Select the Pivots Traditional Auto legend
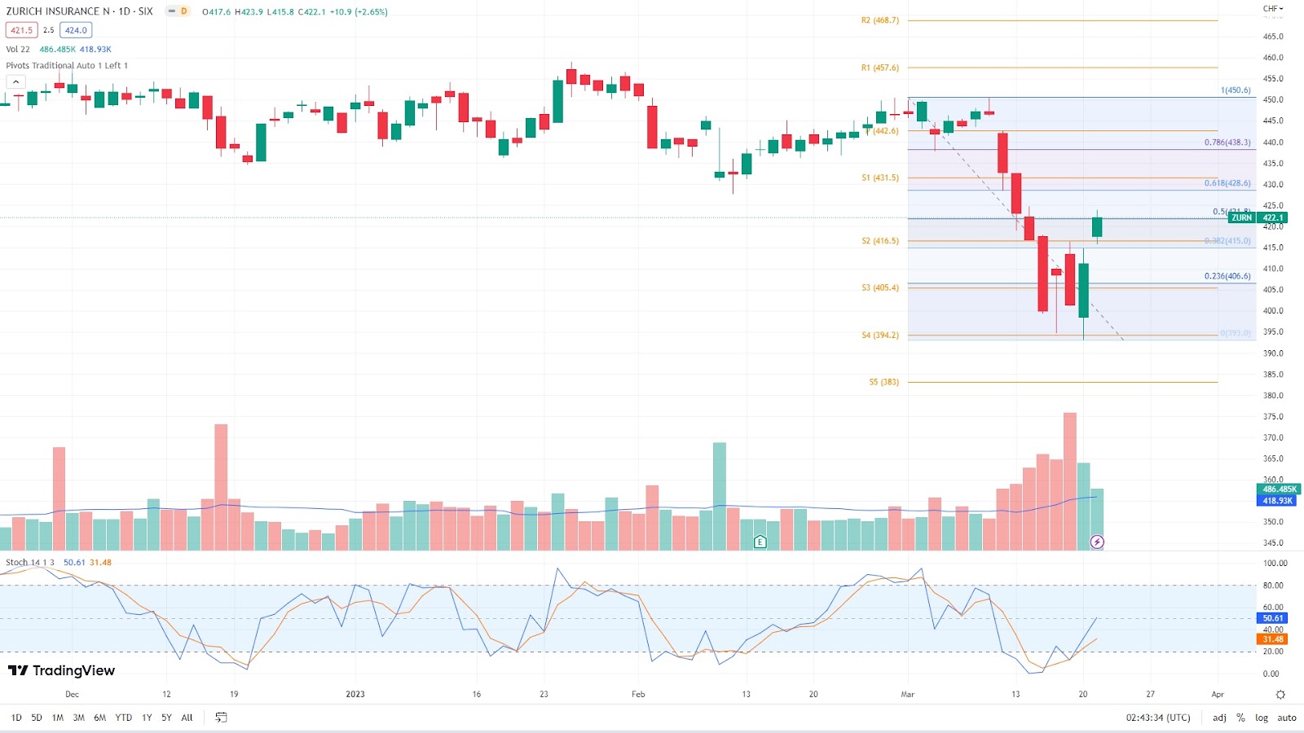Image resolution: width=1304 pixels, height=733 pixels. point(67,65)
